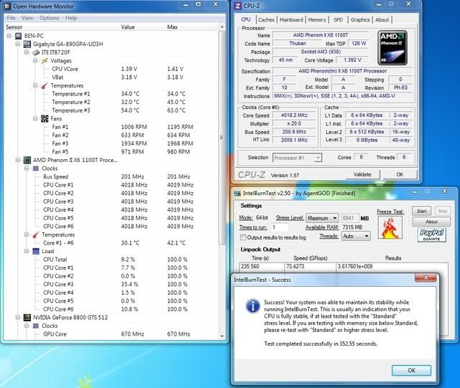Collapse the ITE IT8720F node
This screenshot has height=388, width=460.
click(x=27, y=52)
